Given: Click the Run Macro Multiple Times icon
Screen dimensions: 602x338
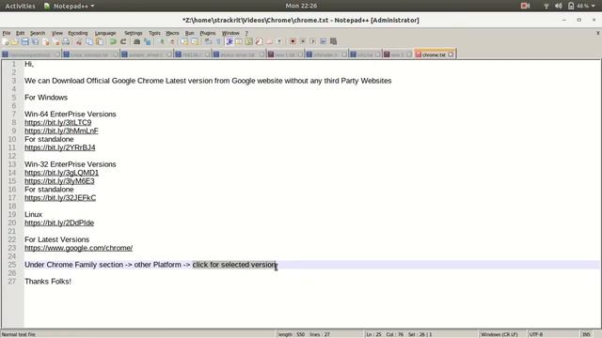Looking at the screenshot, I should (x=324, y=41).
